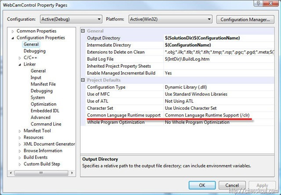Viewport: 281px width, 195px height.
Task: Select General under Linker
Action: [38, 71]
